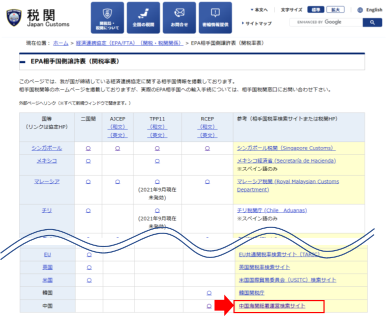
Task: Open Royal Malaysian Customs Department link
Action: coord(288,186)
